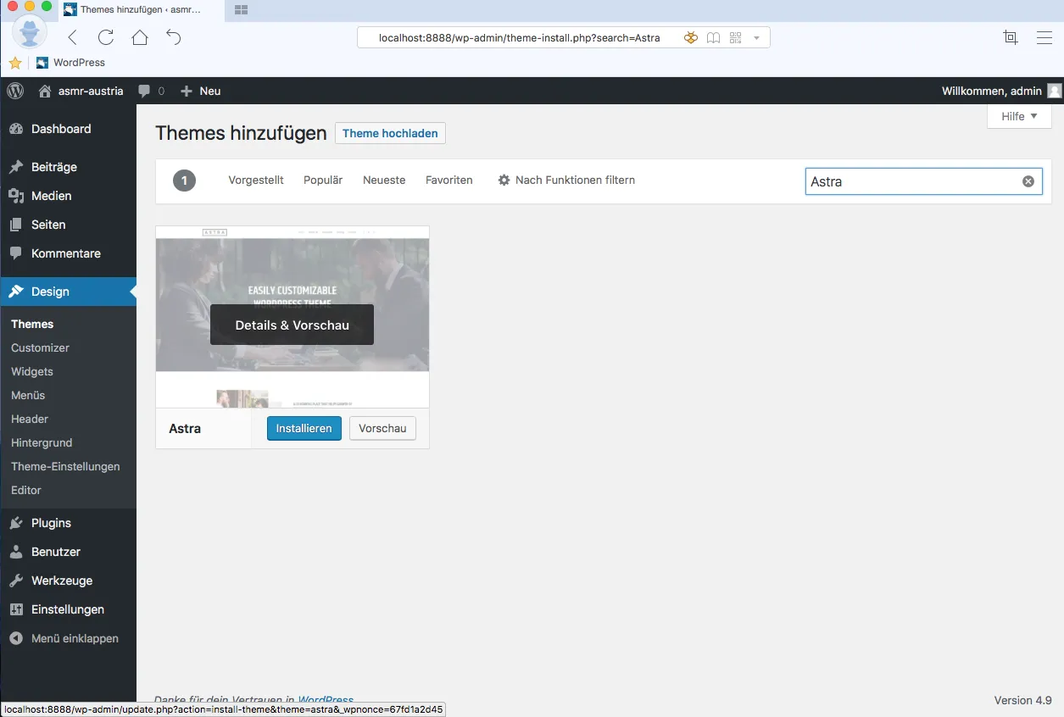
Task: Click the screenshot crop icon
Action: 1011,37
